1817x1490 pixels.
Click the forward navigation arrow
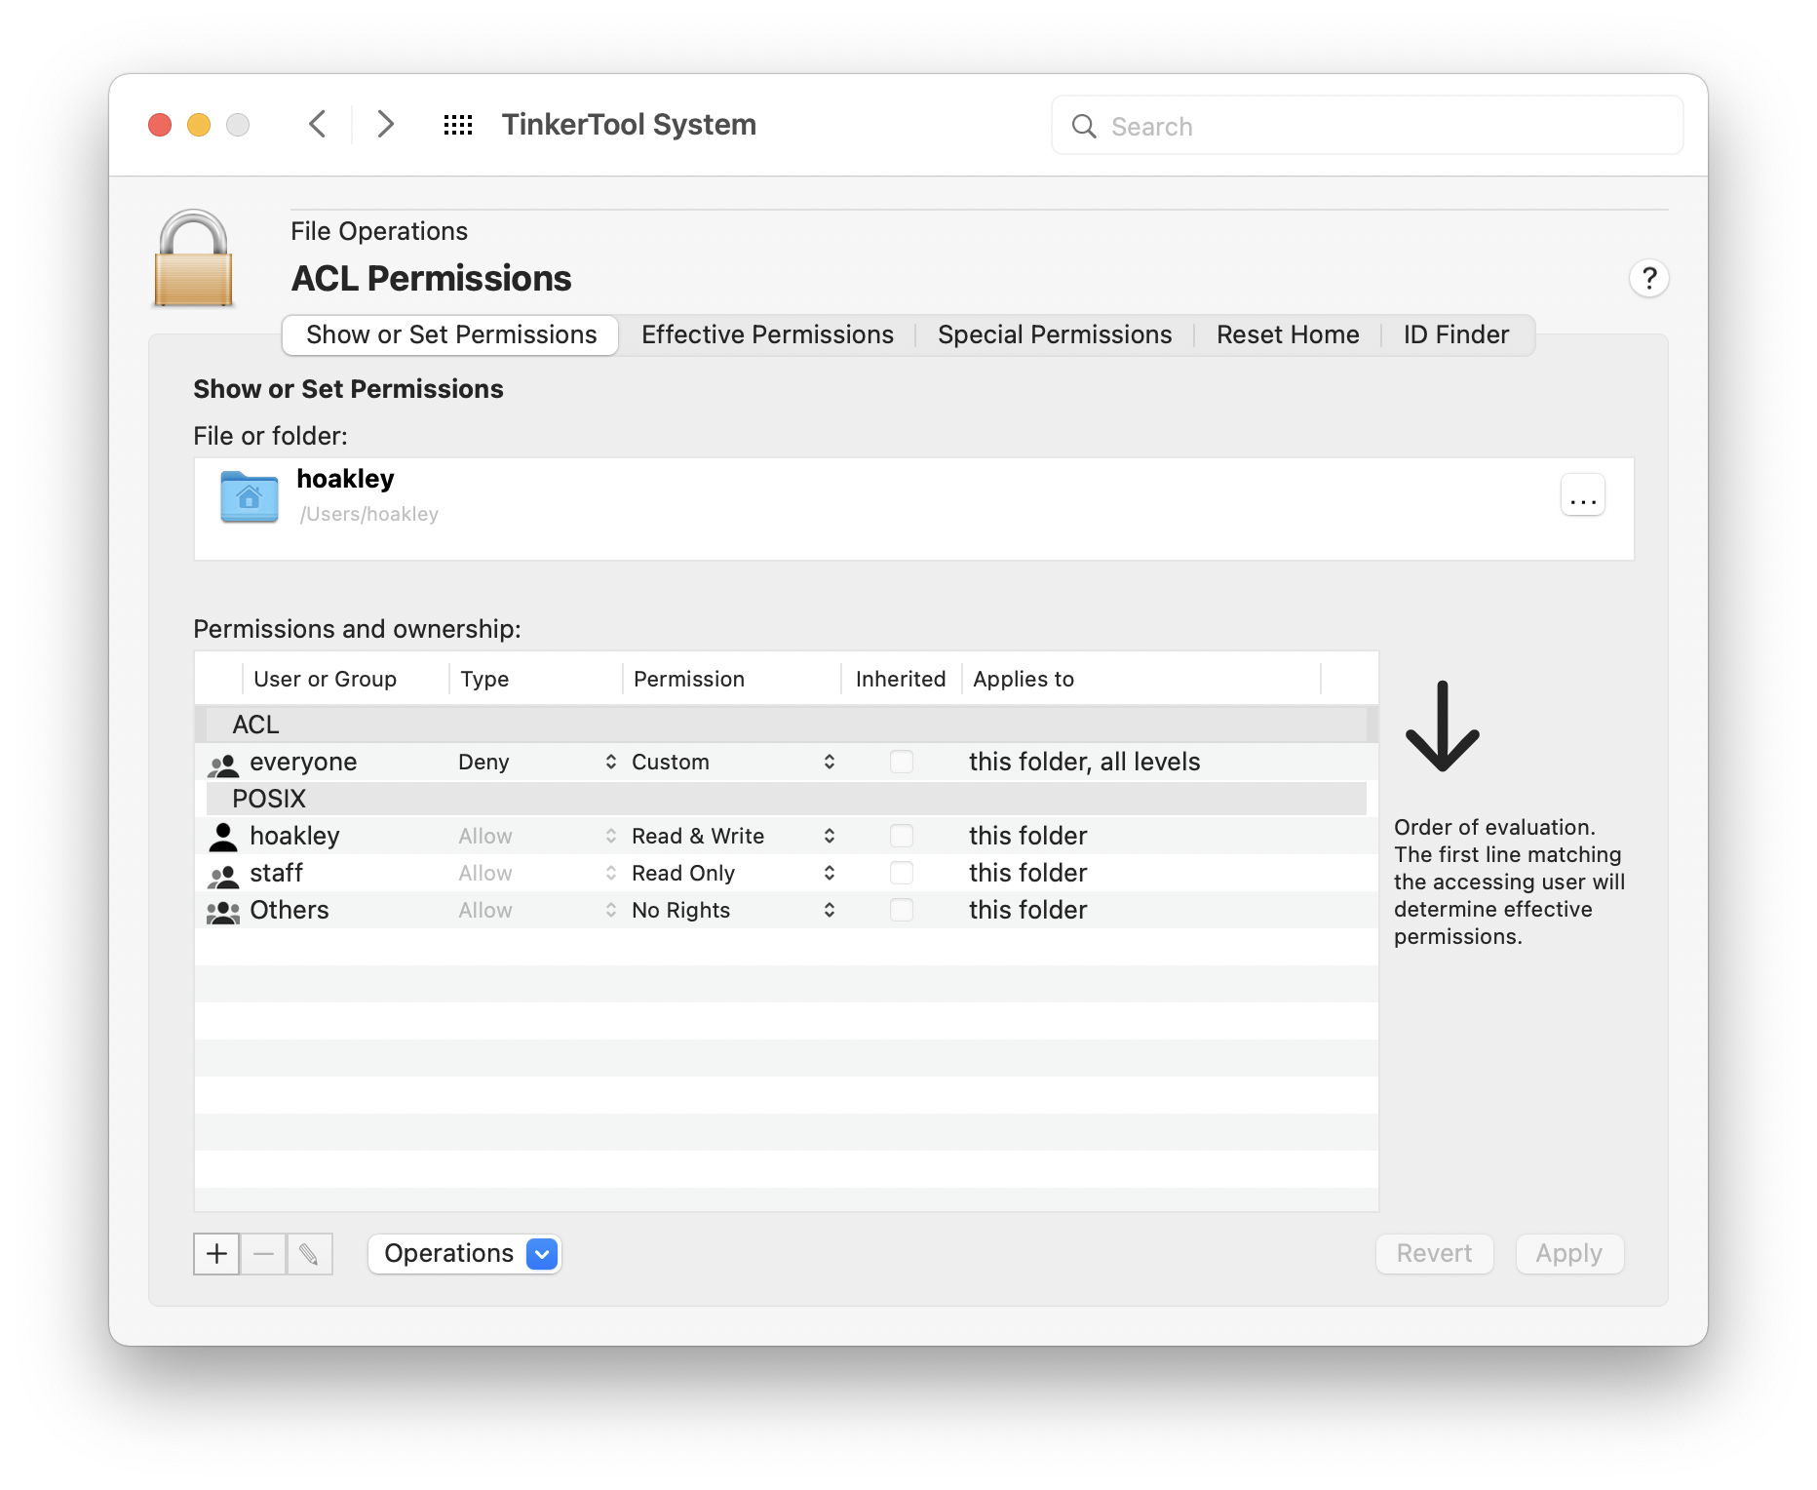(385, 125)
